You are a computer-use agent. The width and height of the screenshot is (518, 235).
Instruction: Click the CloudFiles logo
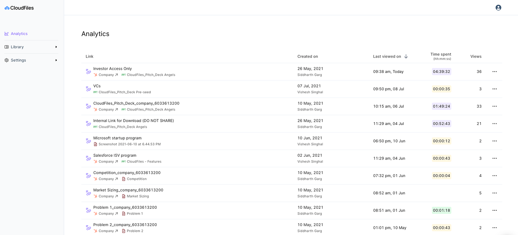pyautogui.click(x=19, y=8)
